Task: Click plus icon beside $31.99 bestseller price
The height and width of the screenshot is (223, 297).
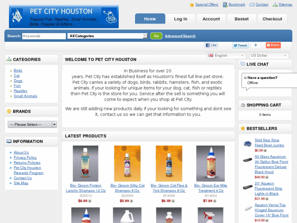Action: (267, 199)
